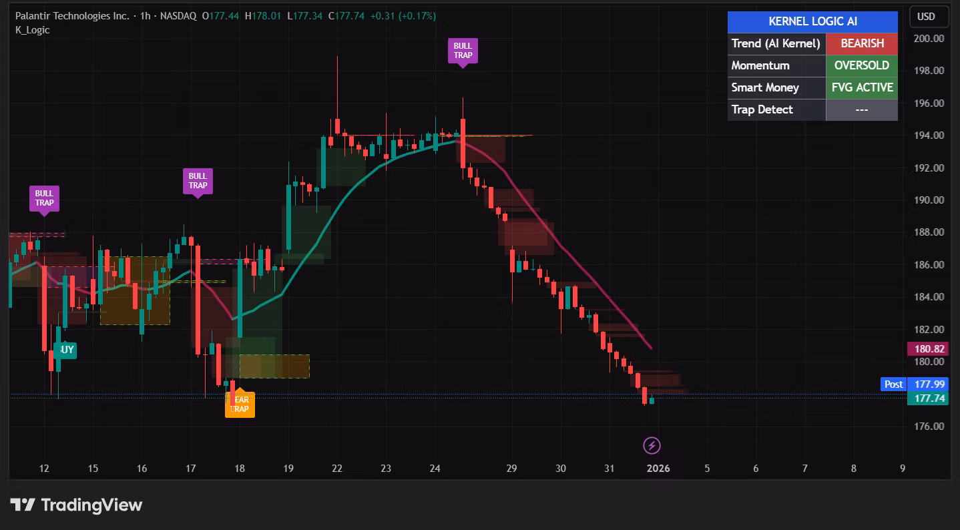Click the 29 date axis label
The image size is (960, 530).
pyautogui.click(x=511, y=469)
